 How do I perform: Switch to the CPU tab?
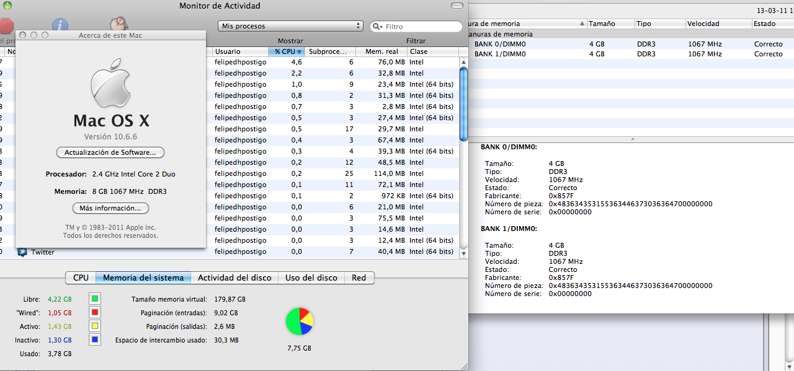[x=81, y=277]
